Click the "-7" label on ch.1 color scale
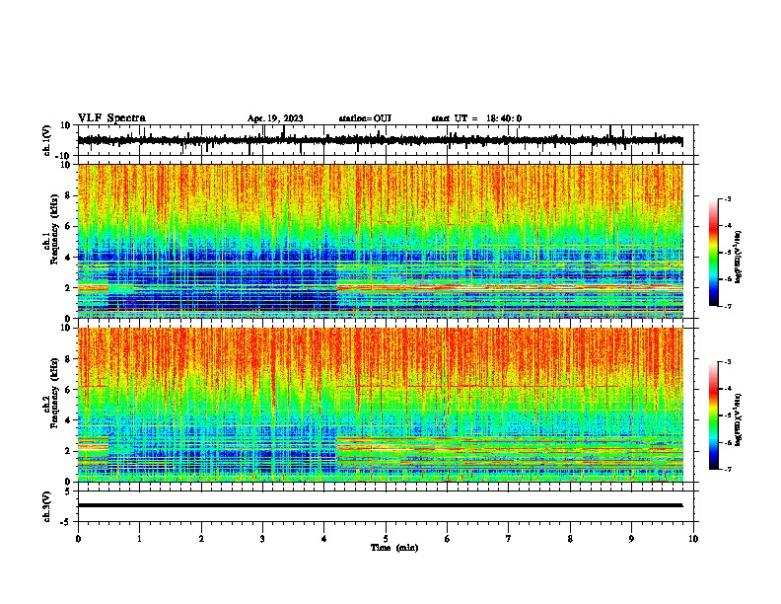Viewport: 781px width, 604px height. click(728, 306)
